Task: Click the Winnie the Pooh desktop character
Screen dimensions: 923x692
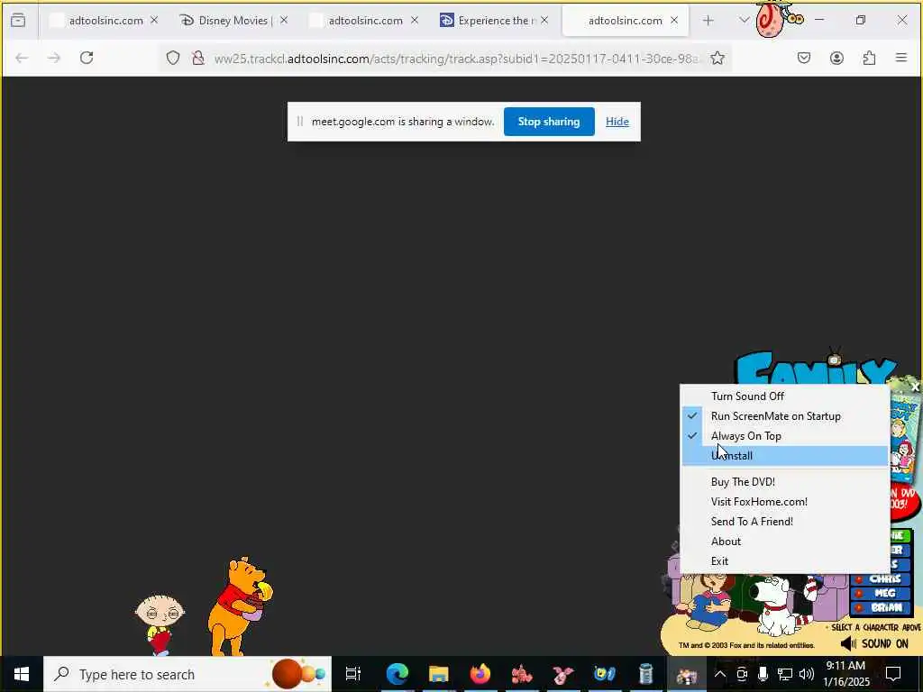Action: pyautogui.click(x=240, y=606)
